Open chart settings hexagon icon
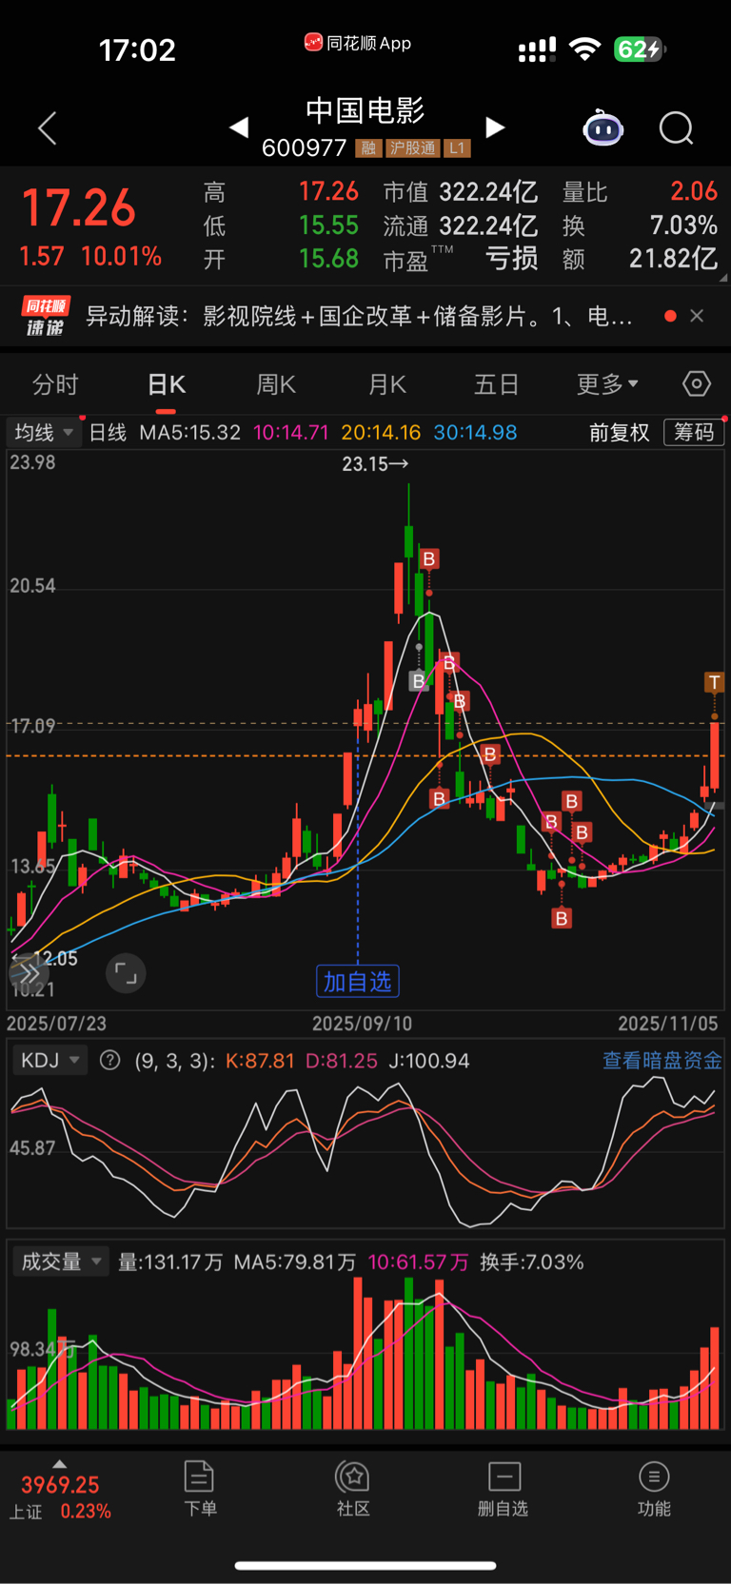 tap(697, 383)
